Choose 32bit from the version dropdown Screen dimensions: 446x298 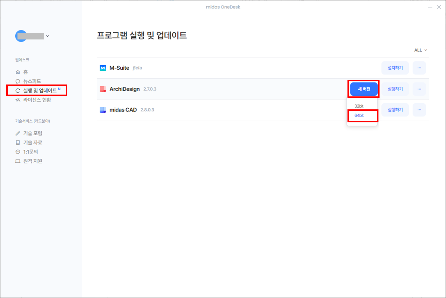(x=359, y=106)
